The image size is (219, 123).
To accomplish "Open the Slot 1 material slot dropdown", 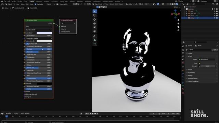I will click(x=51, y=4).
